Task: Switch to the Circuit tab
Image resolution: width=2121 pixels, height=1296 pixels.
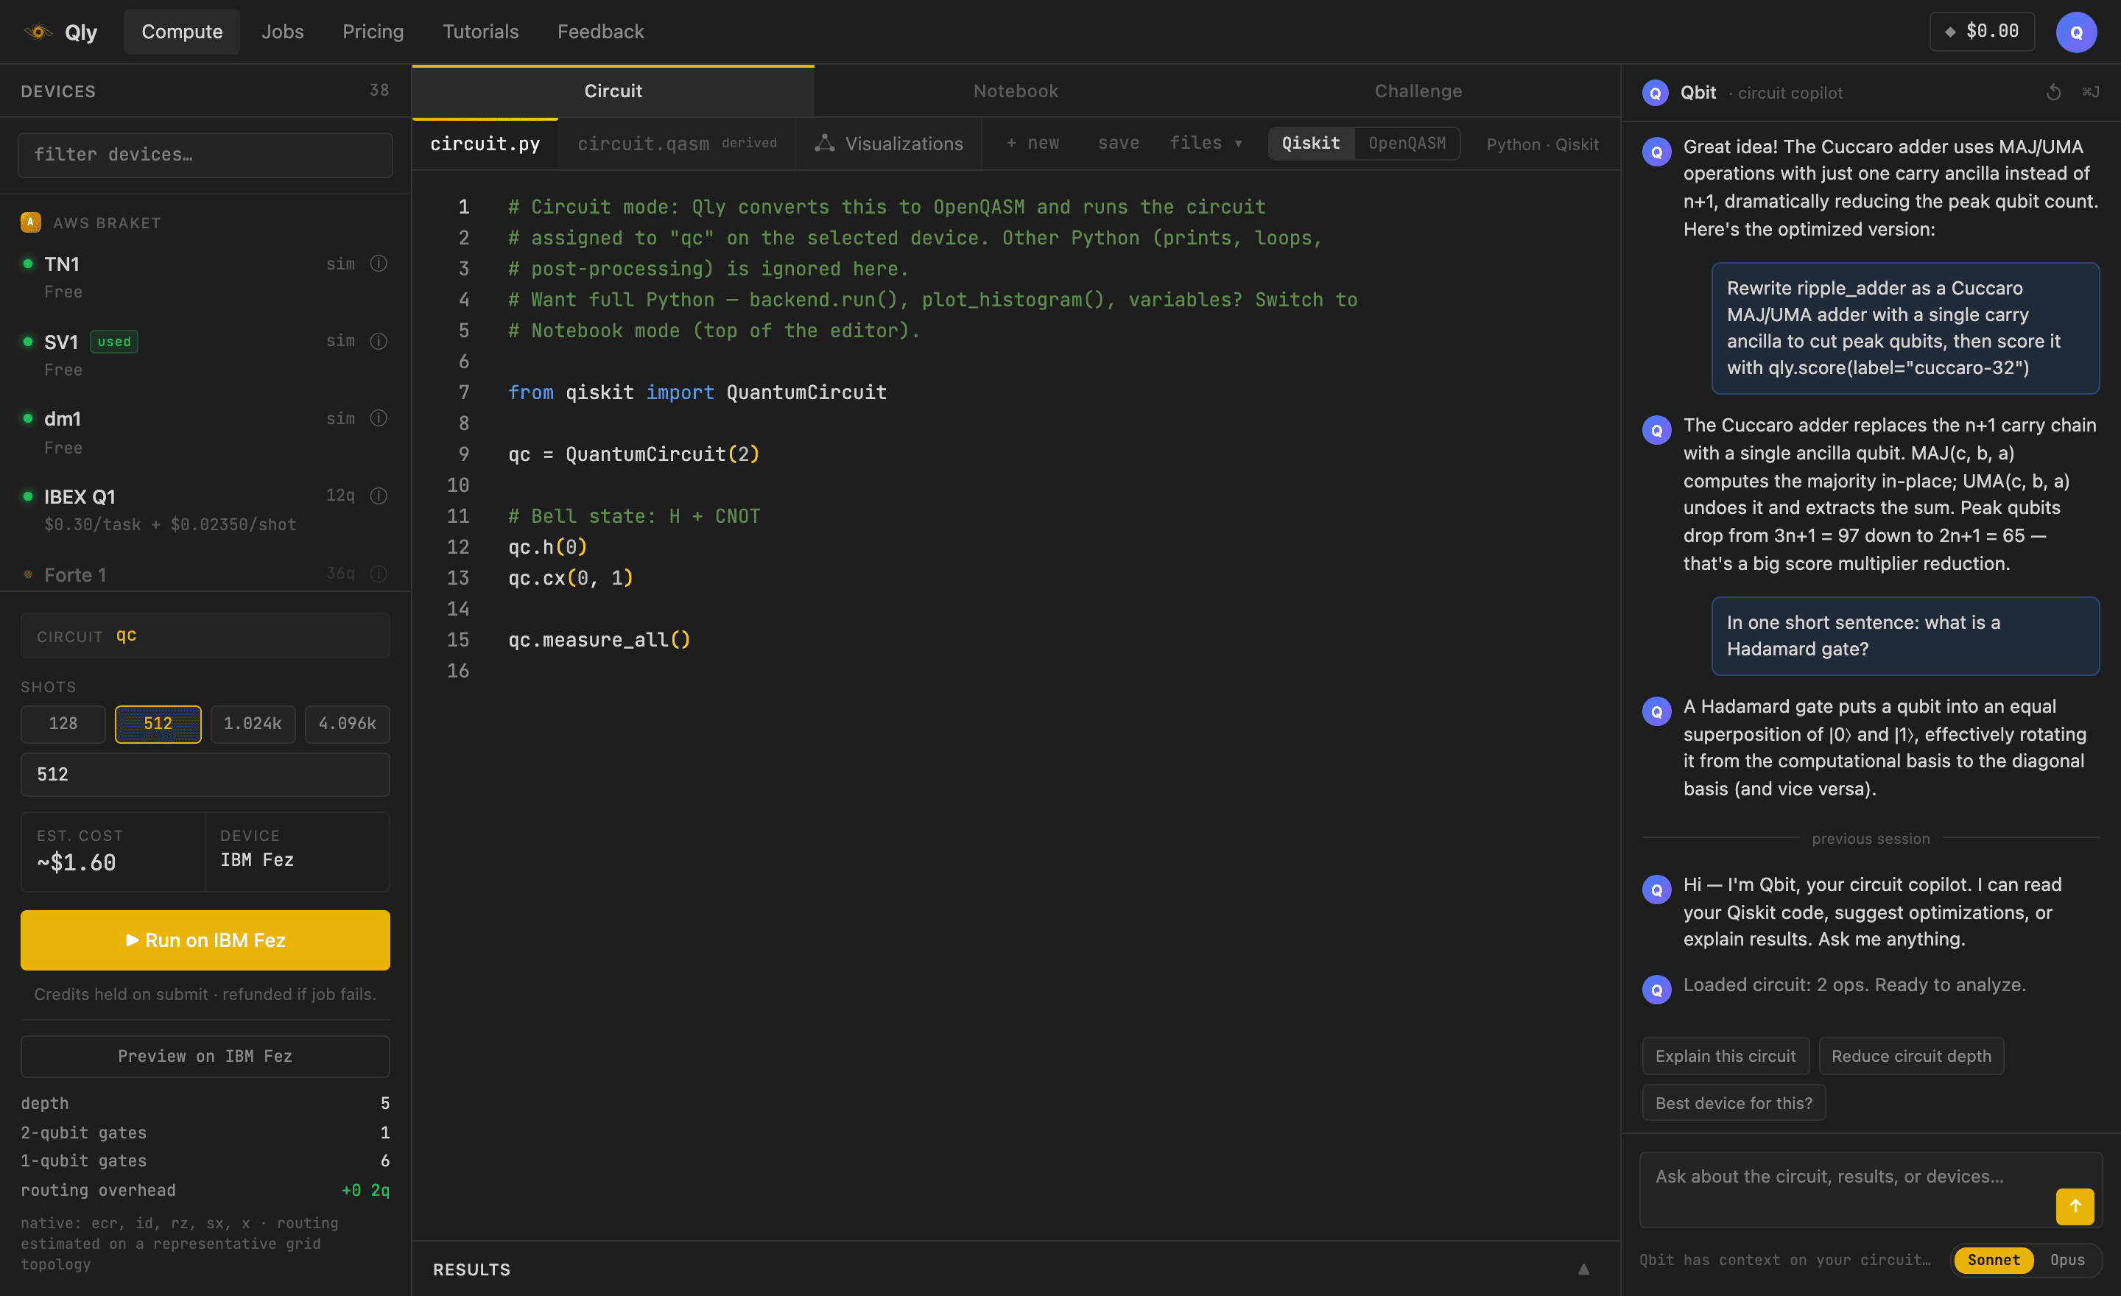Action: (x=613, y=91)
